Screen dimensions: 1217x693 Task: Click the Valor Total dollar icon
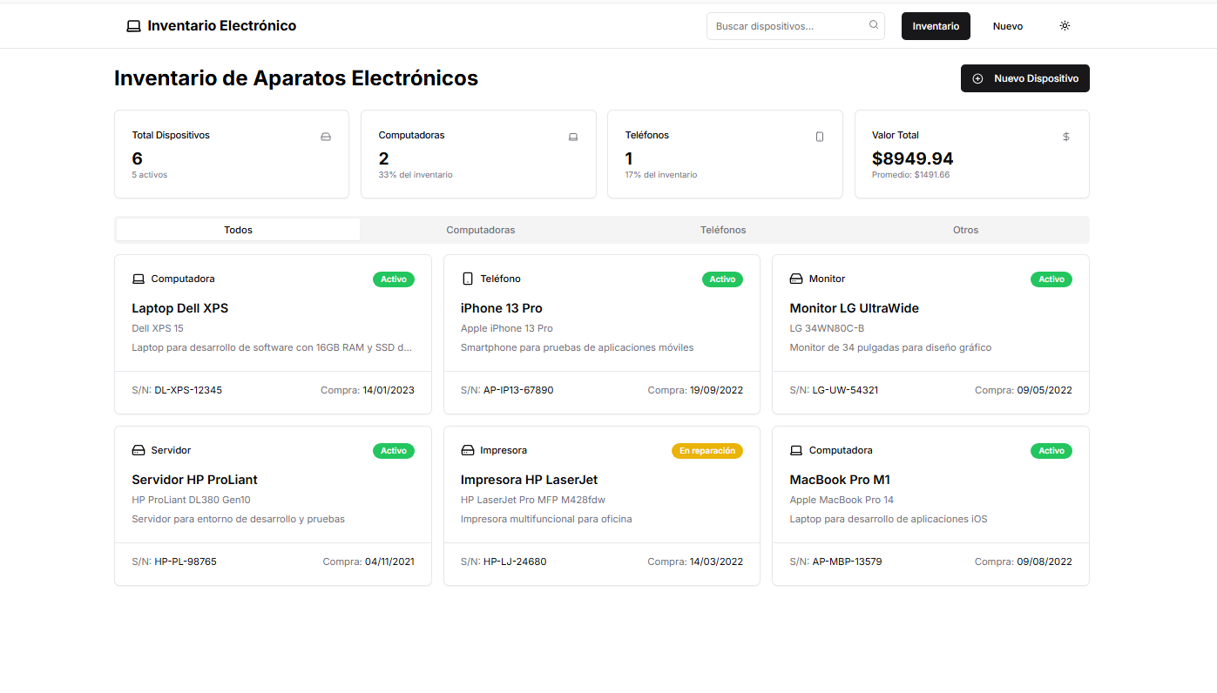pyautogui.click(x=1066, y=137)
